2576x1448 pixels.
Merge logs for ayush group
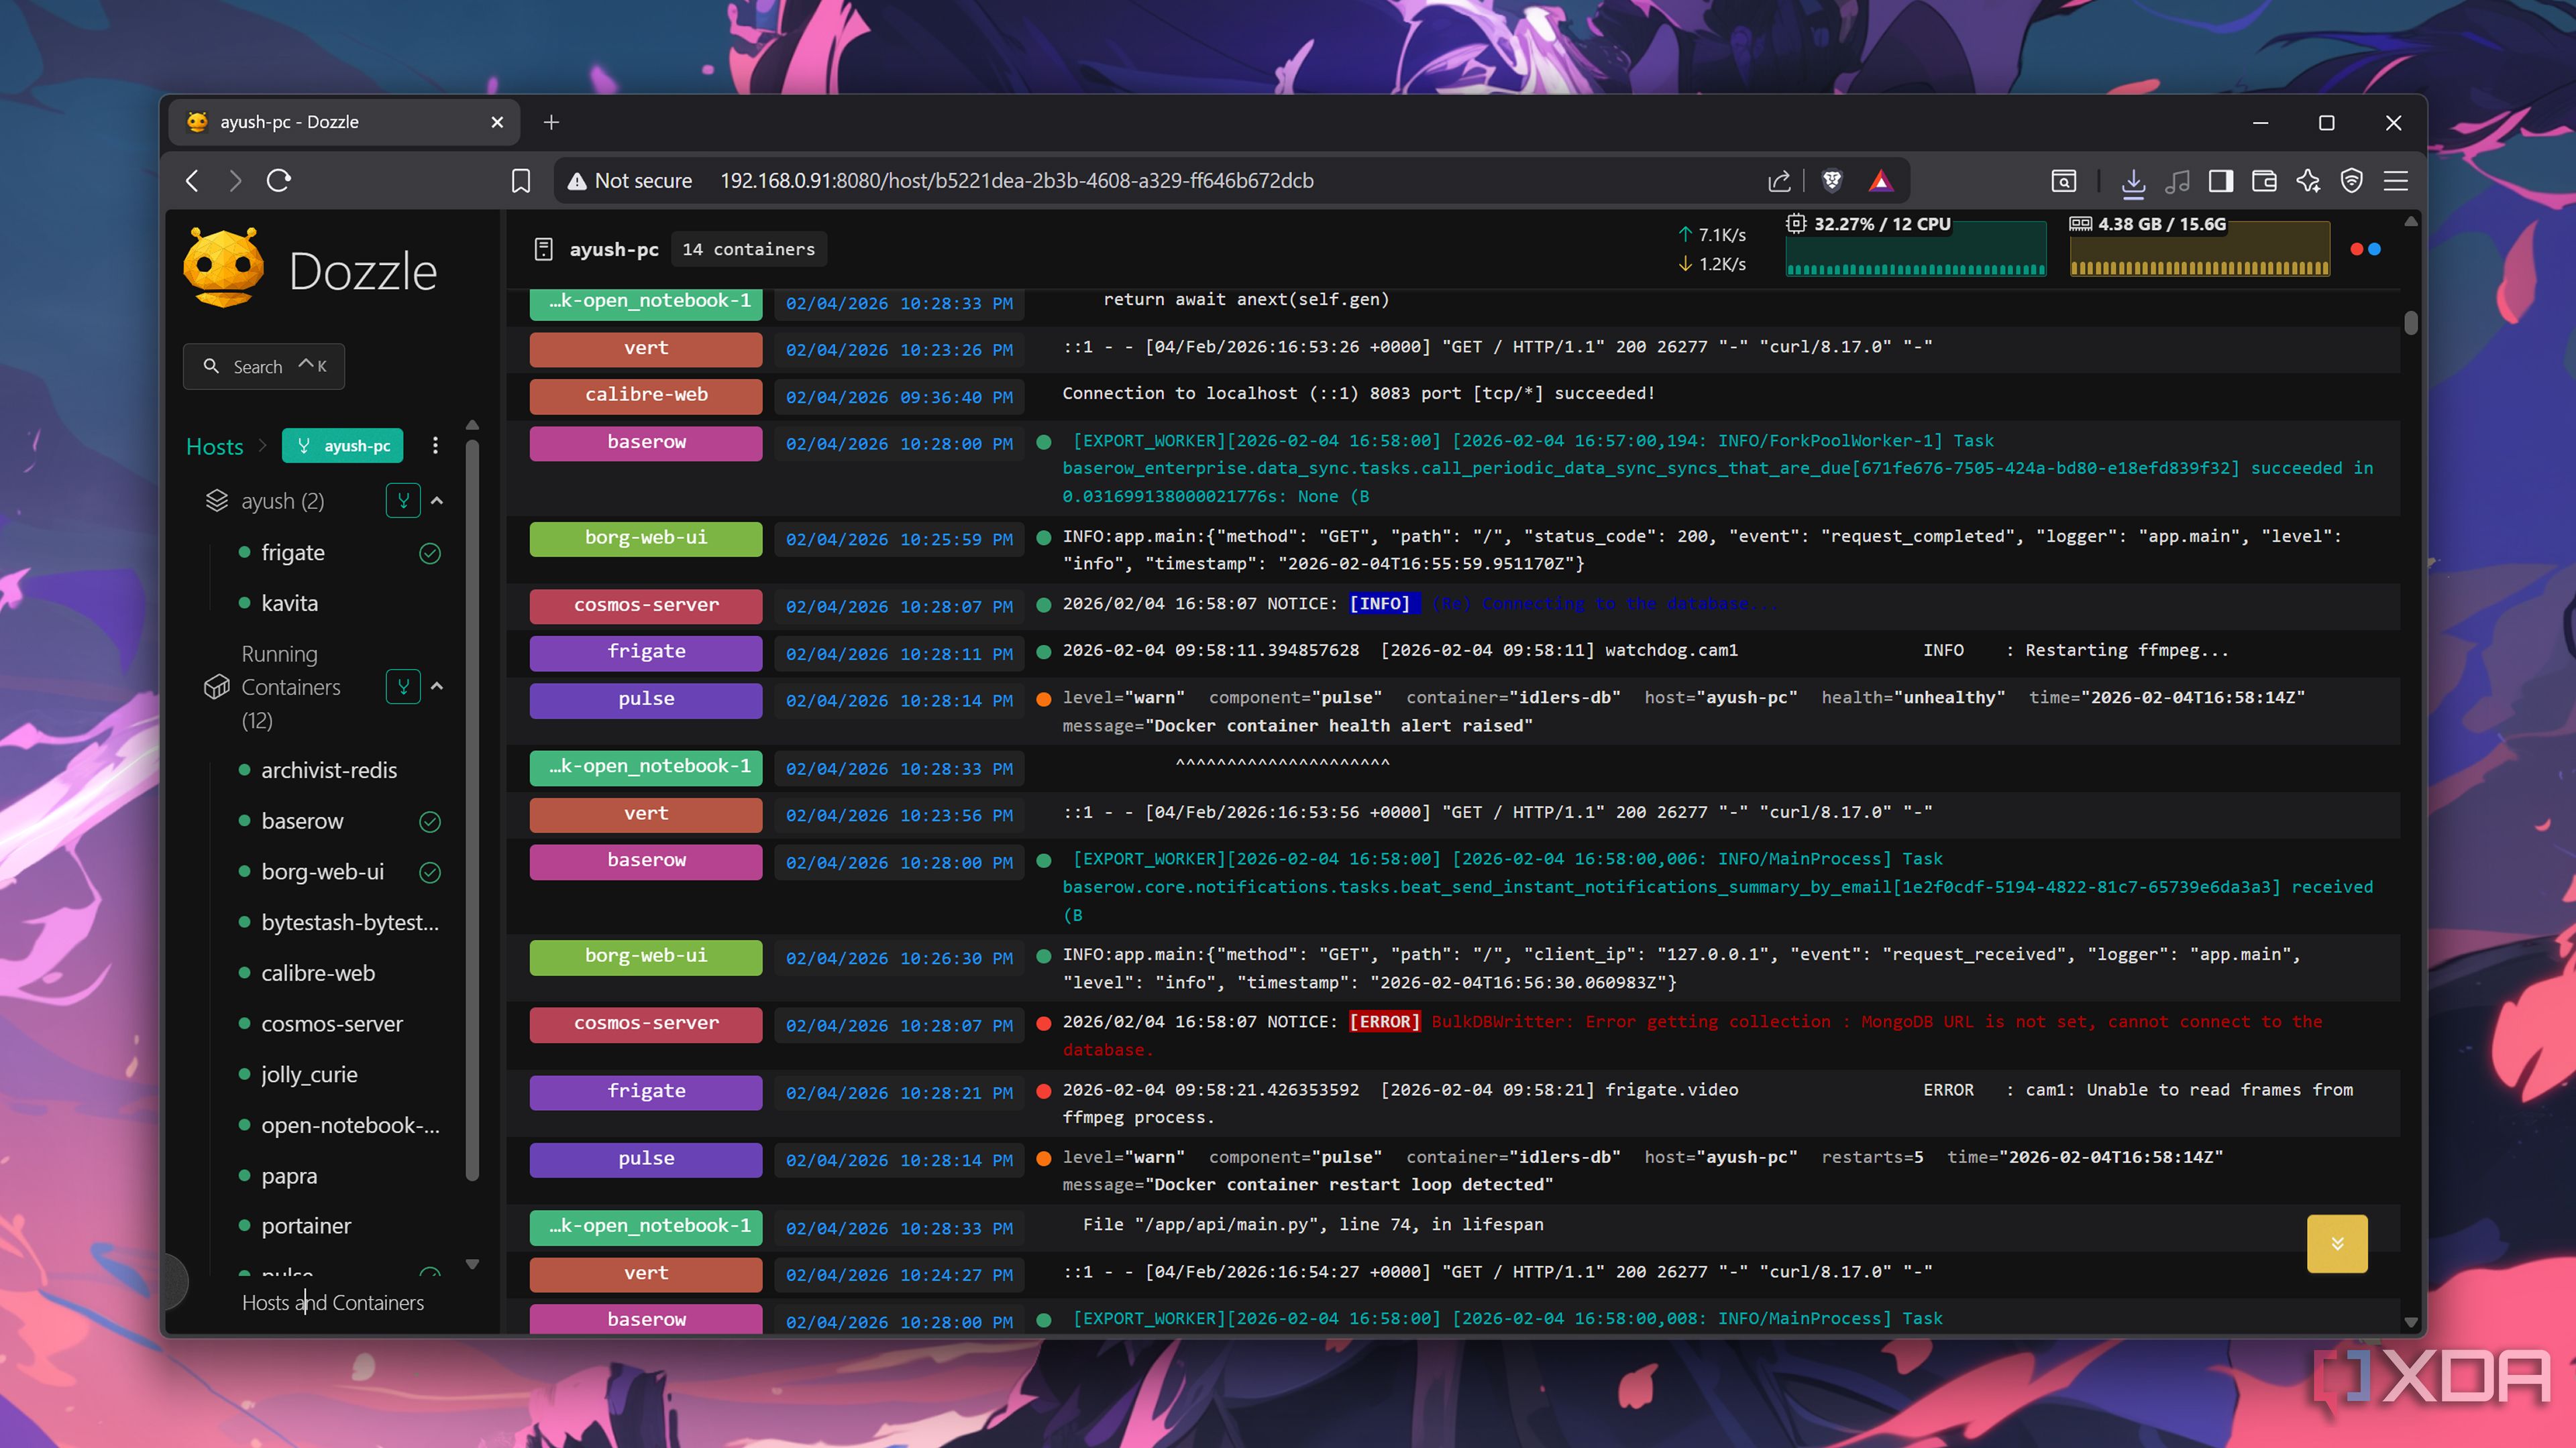pyautogui.click(x=403, y=501)
